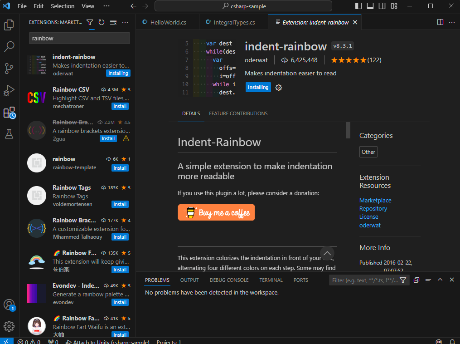Split the editor to the right
The height and width of the screenshot is (344, 460).
coord(440,22)
